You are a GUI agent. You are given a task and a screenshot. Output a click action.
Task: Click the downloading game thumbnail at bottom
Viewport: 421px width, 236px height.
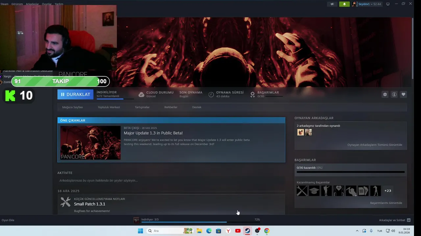[x=136, y=220]
